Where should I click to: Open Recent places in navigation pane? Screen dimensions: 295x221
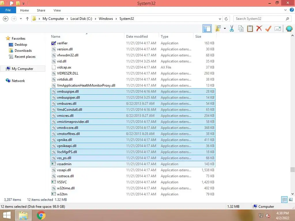25,57
